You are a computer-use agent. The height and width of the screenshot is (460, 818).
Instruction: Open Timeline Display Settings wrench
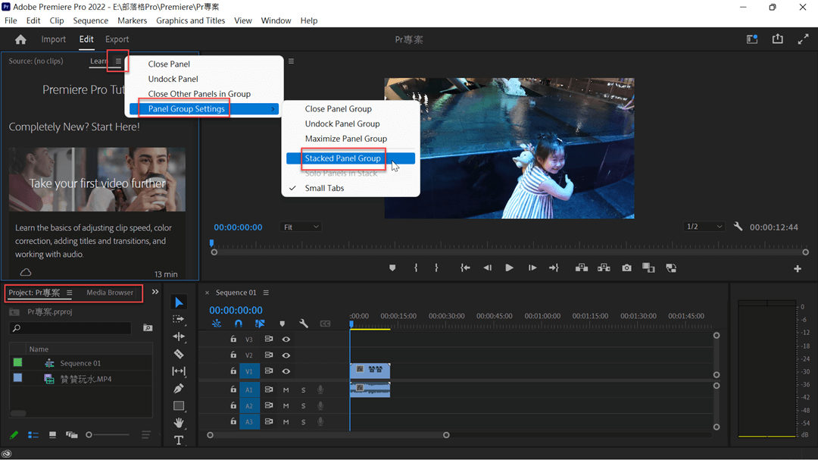tap(304, 324)
